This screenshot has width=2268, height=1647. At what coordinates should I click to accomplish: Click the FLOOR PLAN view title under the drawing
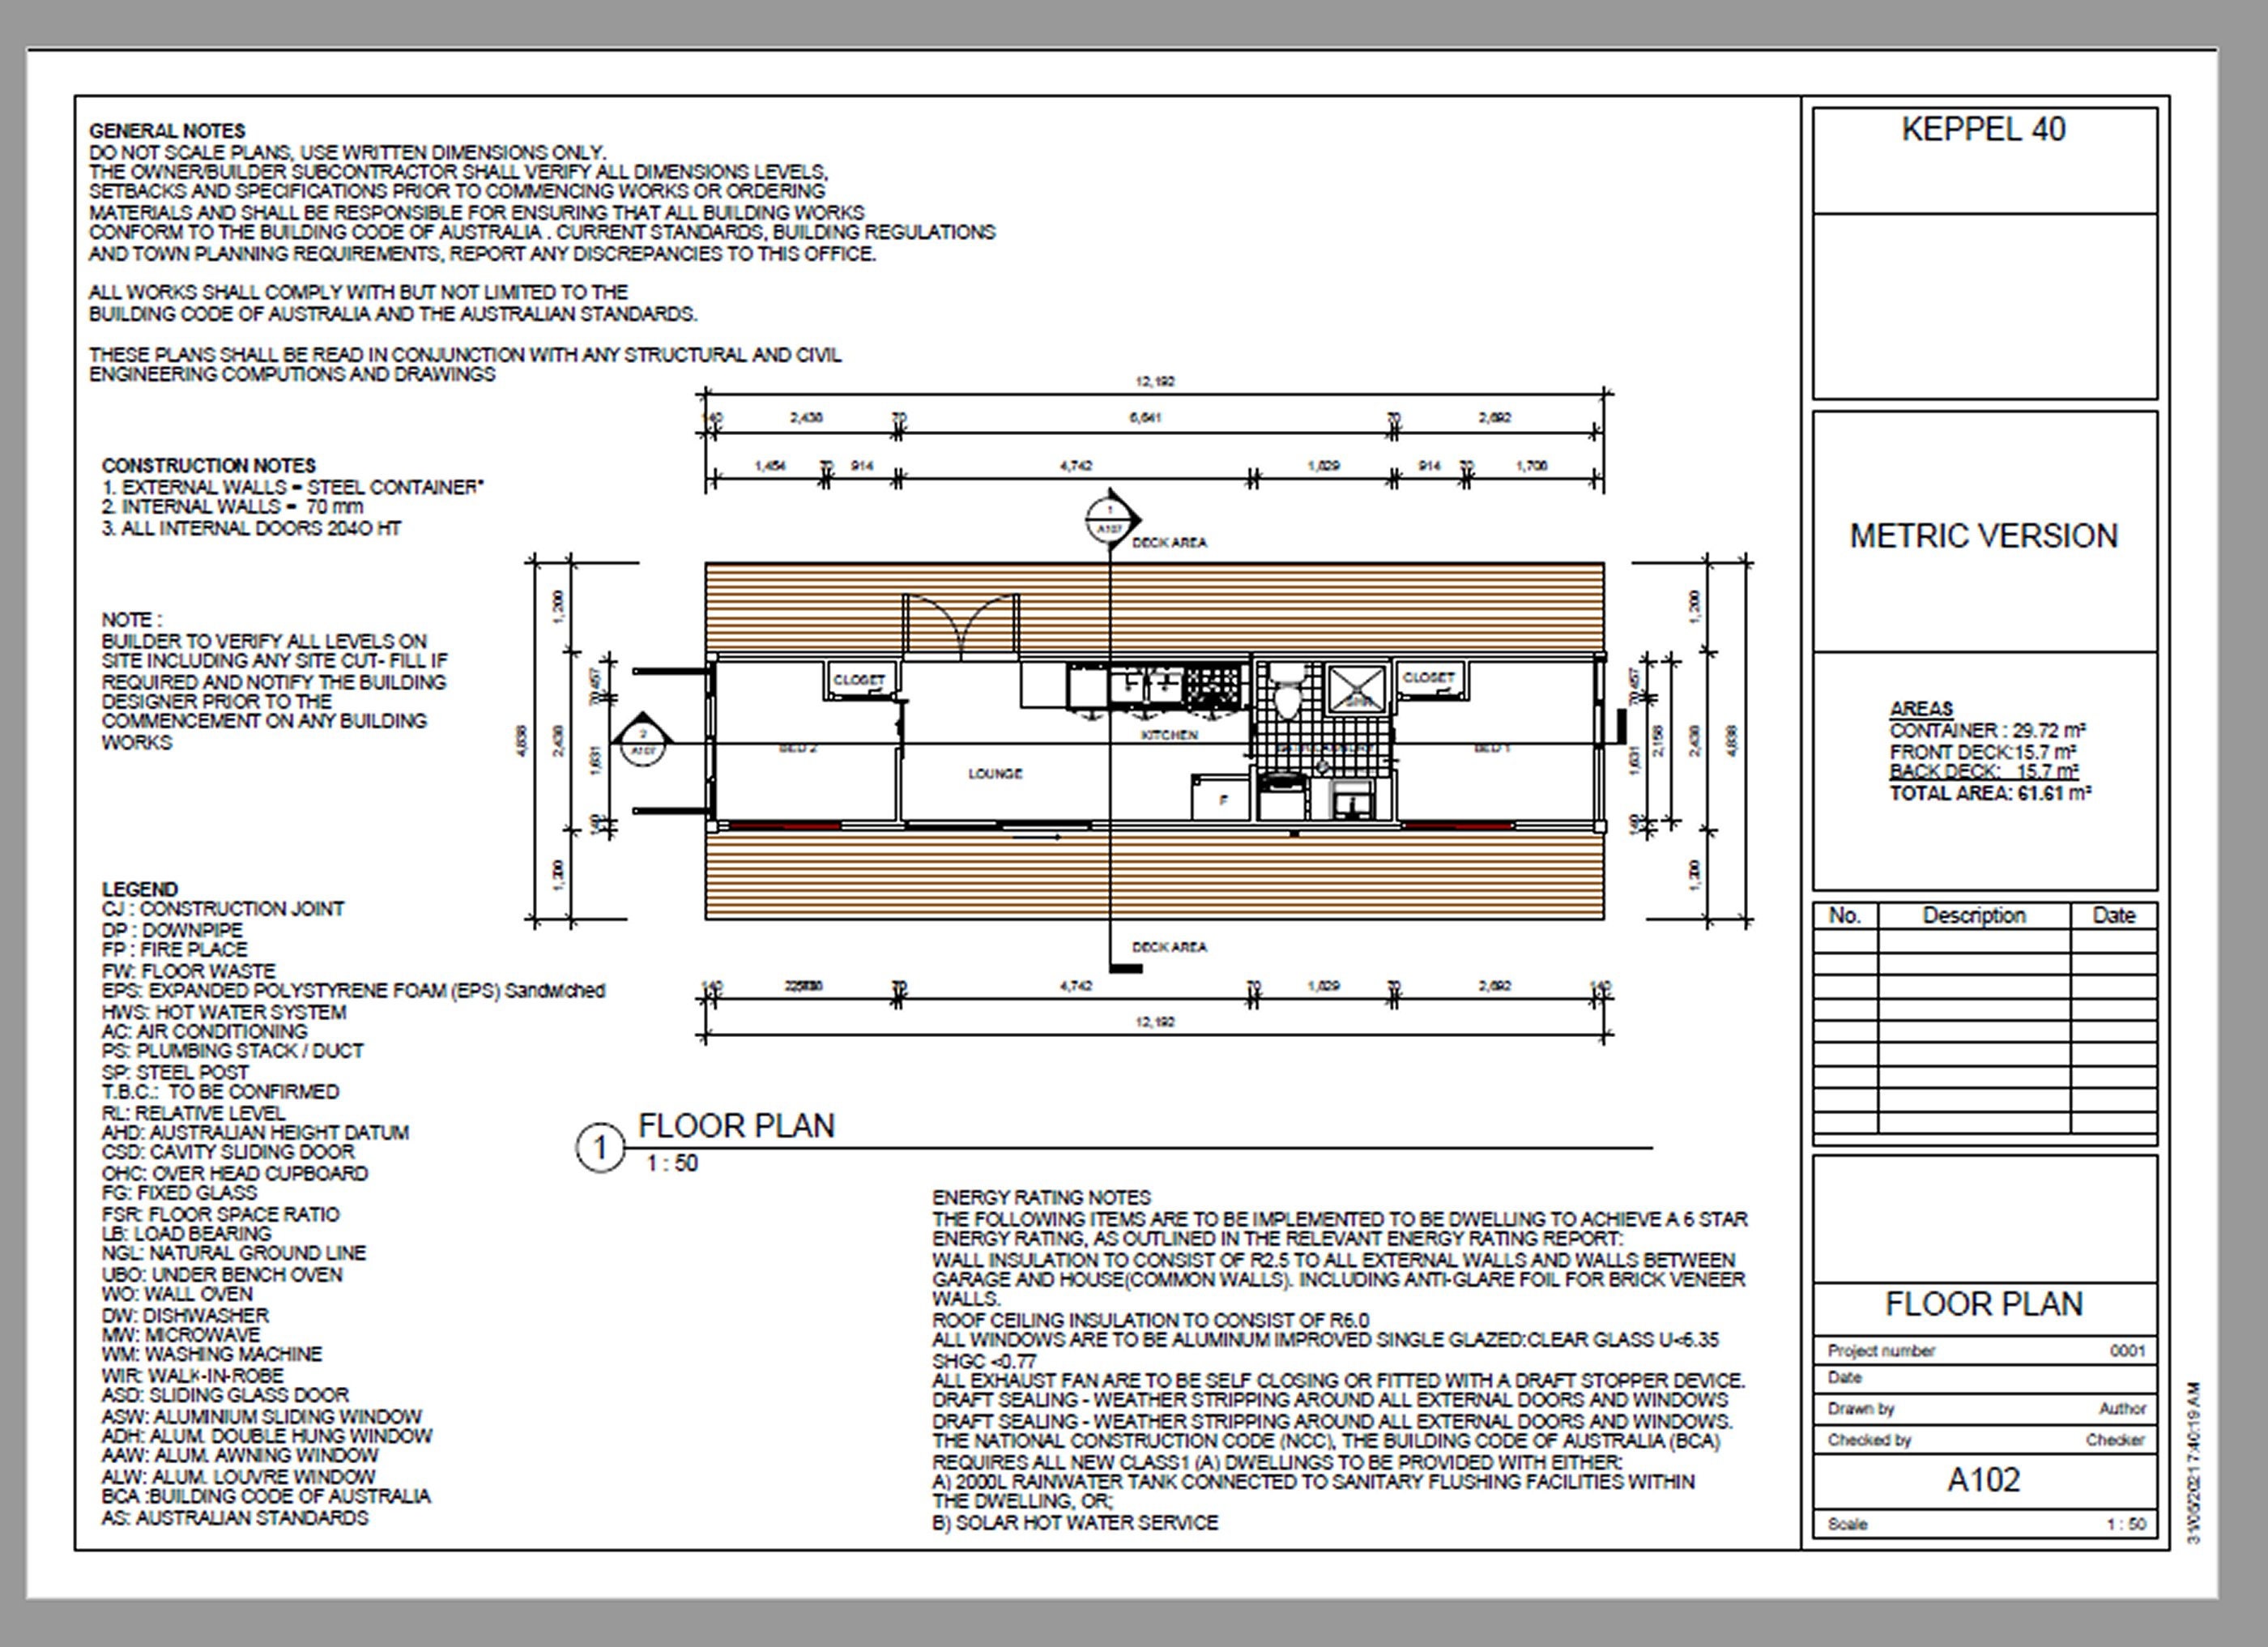(x=736, y=1126)
